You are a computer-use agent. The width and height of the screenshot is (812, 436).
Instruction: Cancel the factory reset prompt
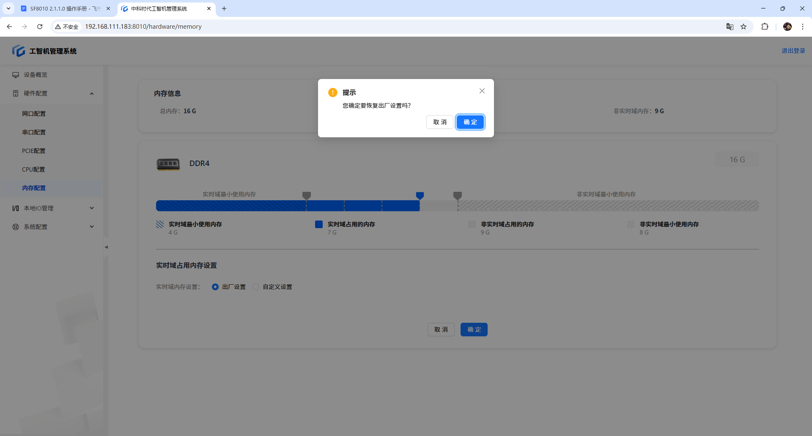(439, 122)
